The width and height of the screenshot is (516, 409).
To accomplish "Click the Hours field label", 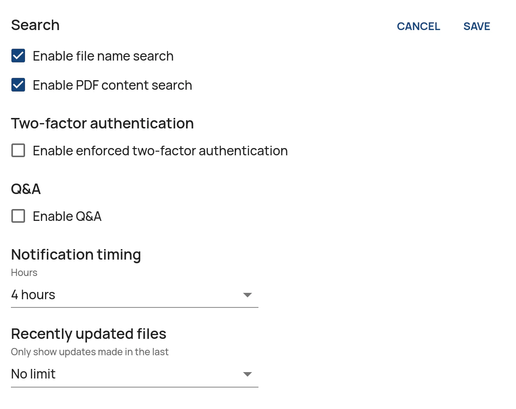I will [24, 272].
